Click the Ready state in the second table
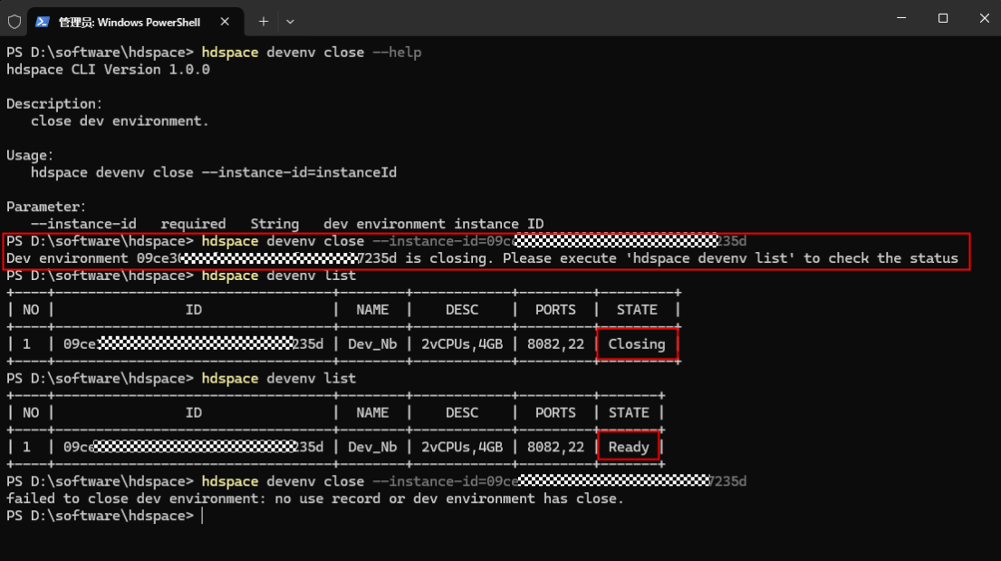This screenshot has height=561, width=1001. [628, 446]
